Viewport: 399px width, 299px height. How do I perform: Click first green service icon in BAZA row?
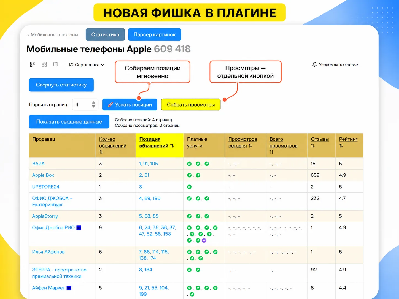189,164
